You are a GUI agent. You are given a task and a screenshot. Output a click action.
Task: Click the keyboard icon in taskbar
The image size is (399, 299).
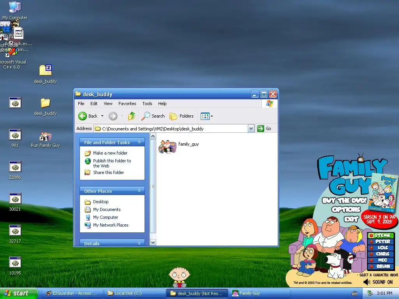(355, 294)
